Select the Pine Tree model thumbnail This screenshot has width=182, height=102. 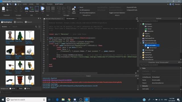click(x=20, y=35)
